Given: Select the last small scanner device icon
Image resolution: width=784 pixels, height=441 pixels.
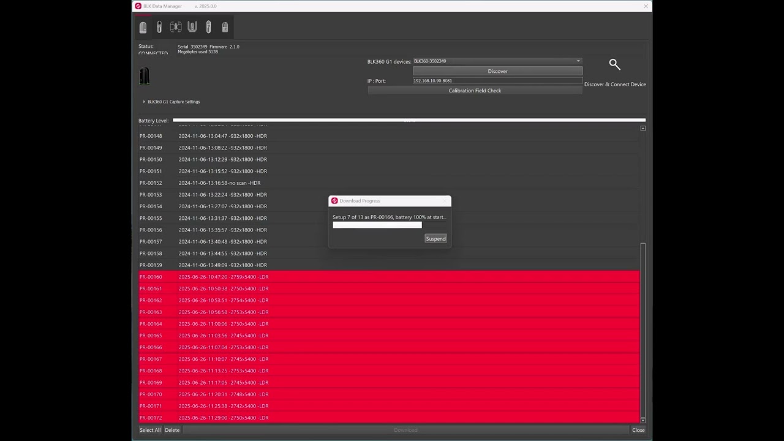Looking at the screenshot, I should pos(225,27).
